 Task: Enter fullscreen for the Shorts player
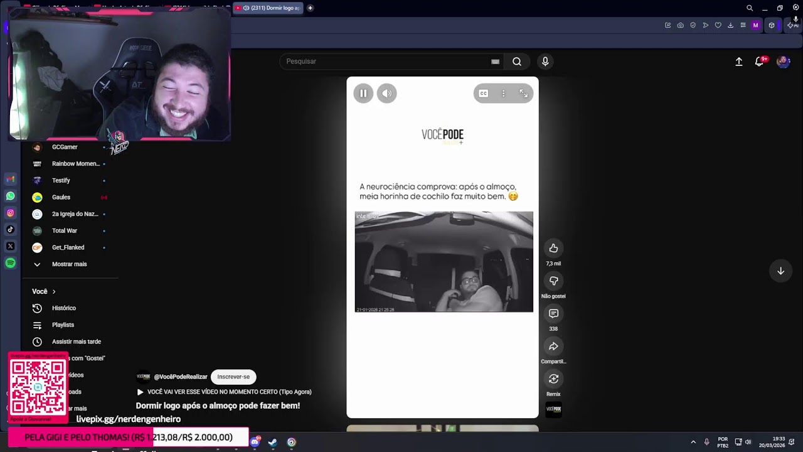pos(523,94)
